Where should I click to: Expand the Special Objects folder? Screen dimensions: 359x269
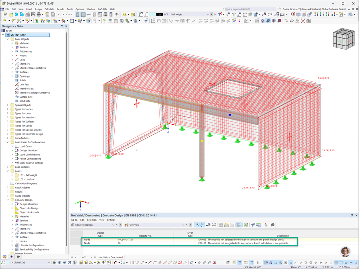[x=8, y=105]
